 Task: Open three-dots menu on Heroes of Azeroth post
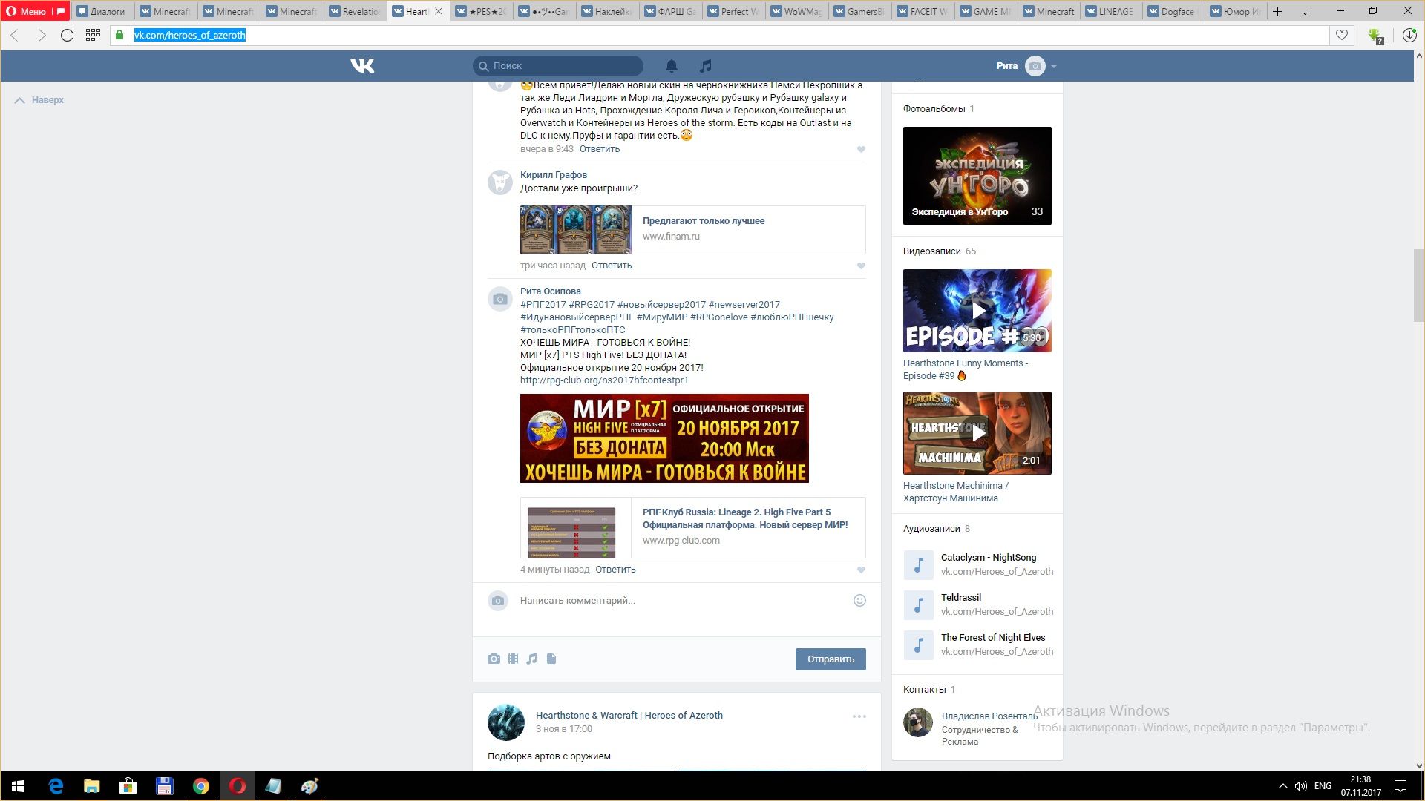(859, 716)
